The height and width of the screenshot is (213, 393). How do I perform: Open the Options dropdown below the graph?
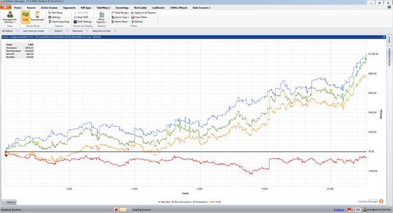click(9, 202)
